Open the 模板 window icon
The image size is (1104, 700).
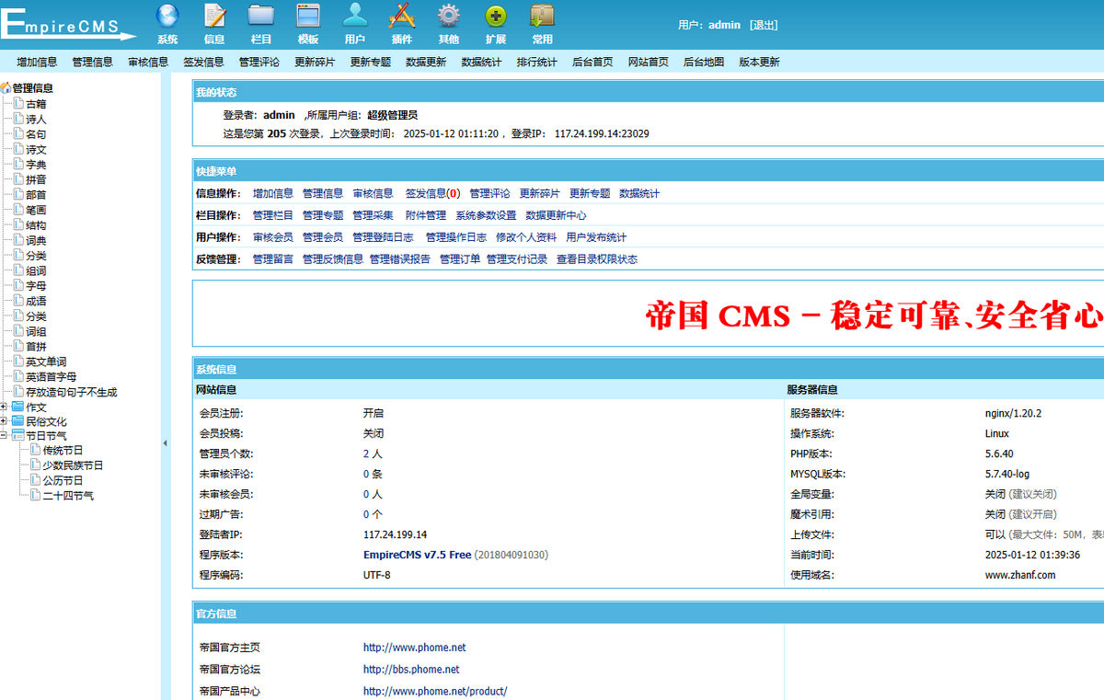[308, 16]
